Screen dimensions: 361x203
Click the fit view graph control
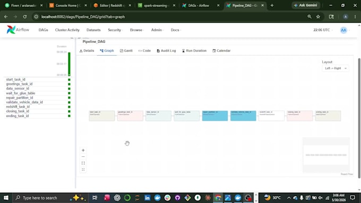(83, 163)
